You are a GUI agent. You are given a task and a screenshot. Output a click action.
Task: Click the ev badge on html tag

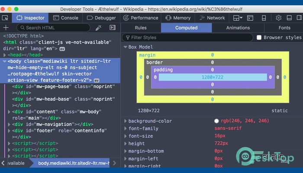62,49
